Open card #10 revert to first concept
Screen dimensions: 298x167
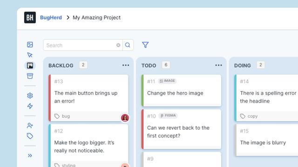pos(181,129)
